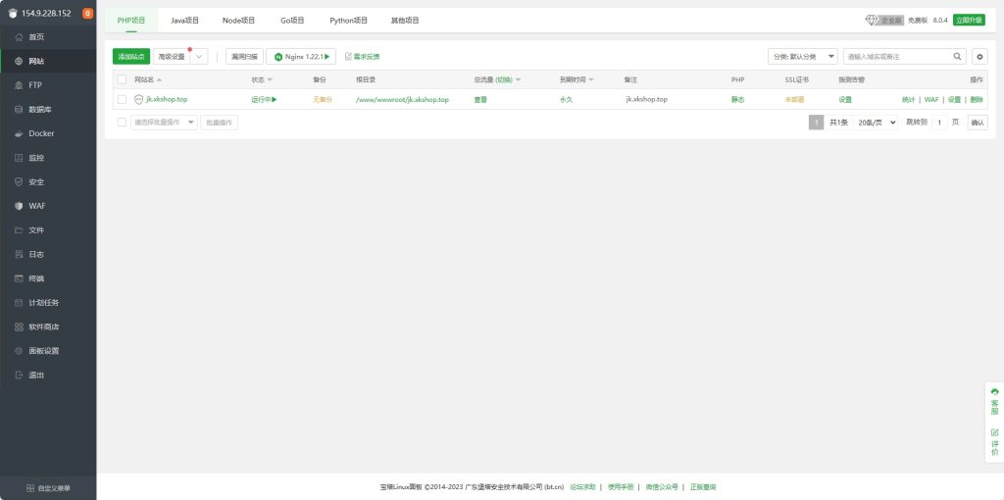This screenshot has width=1004, height=500.
Task: Open 终端 terminal in the sidebar
Action: coord(48,278)
